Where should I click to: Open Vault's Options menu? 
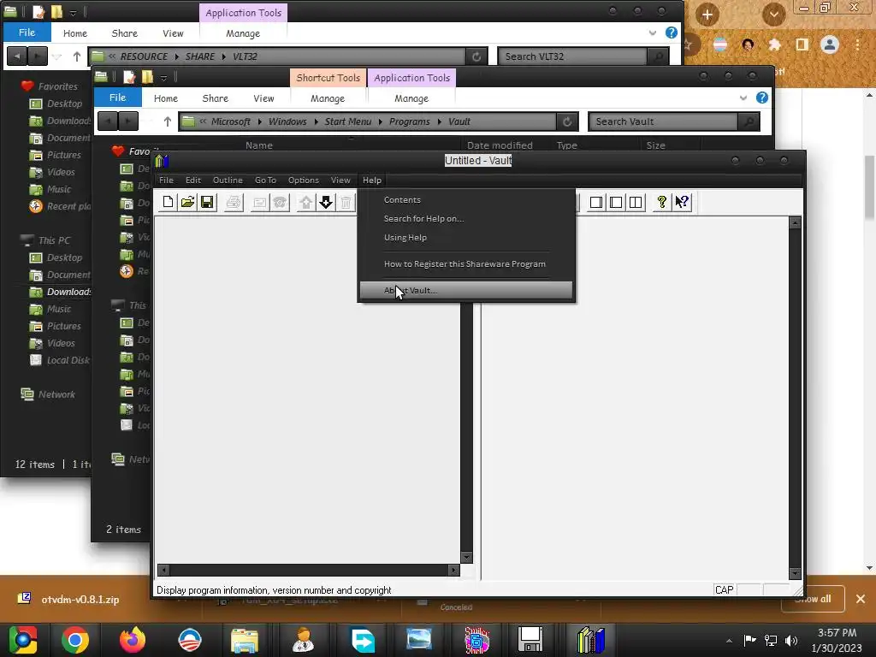(x=304, y=180)
